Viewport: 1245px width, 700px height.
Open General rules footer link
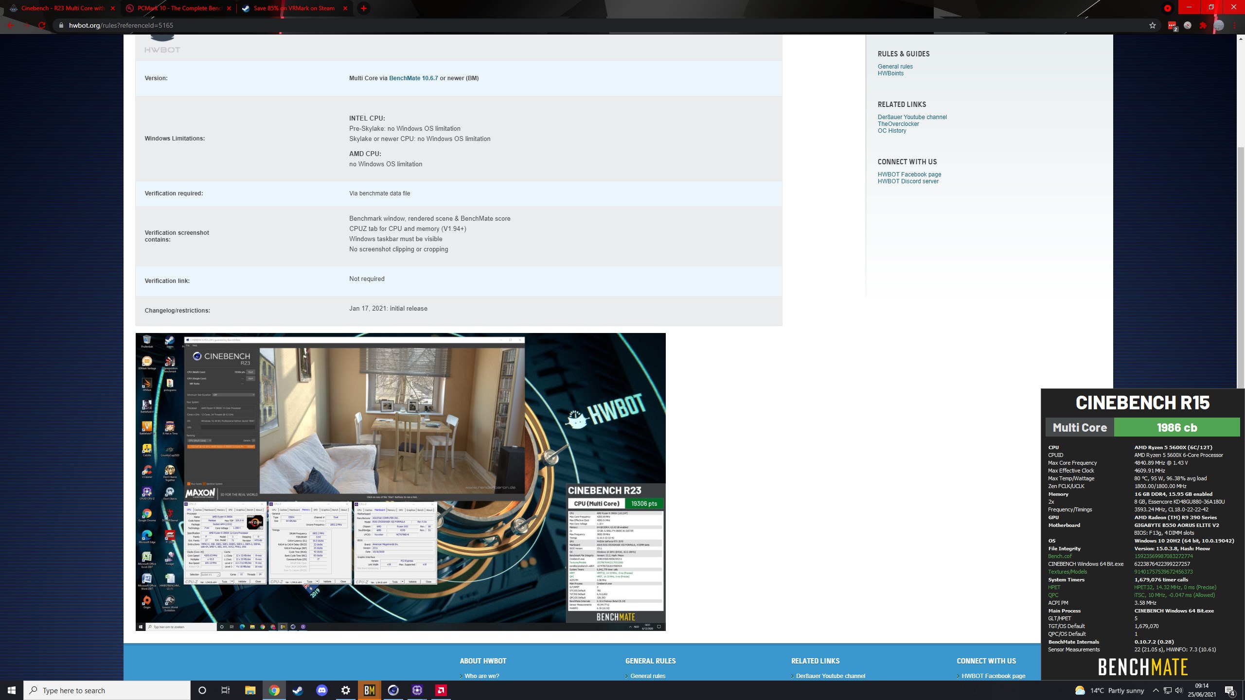coord(648,676)
